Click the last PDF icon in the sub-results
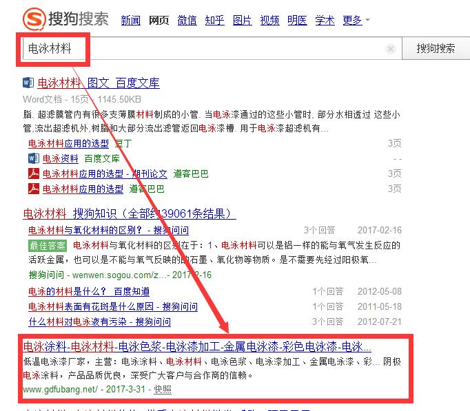The width and height of the screenshot is (470, 411). (33, 189)
